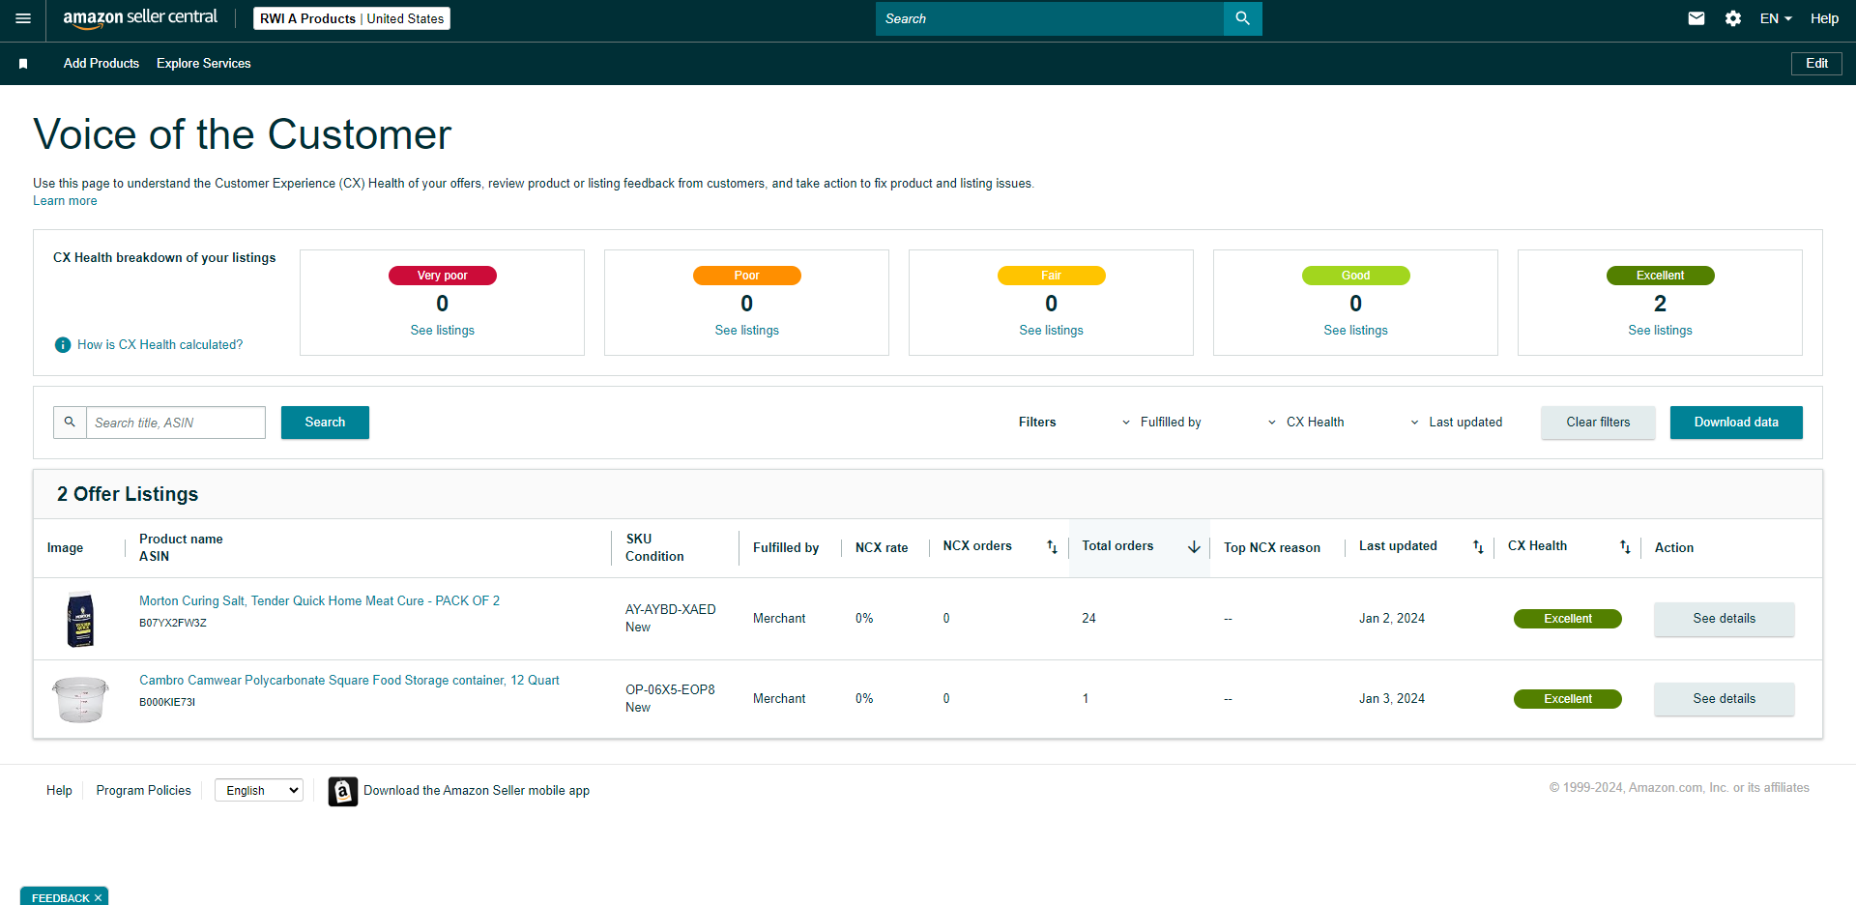Sort by Total orders down arrow
This screenshot has width=1856, height=905.
pyautogui.click(x=1194, y=547)
